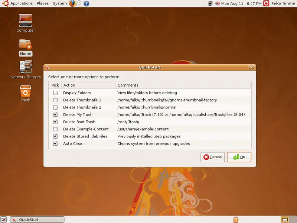Confirm with the OK button
This screenshot has width=297, height=223.
point(239,157)
